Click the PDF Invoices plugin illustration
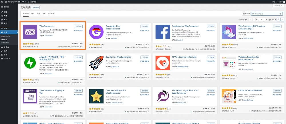Viewport: 286px width, 124px height. 229,32
